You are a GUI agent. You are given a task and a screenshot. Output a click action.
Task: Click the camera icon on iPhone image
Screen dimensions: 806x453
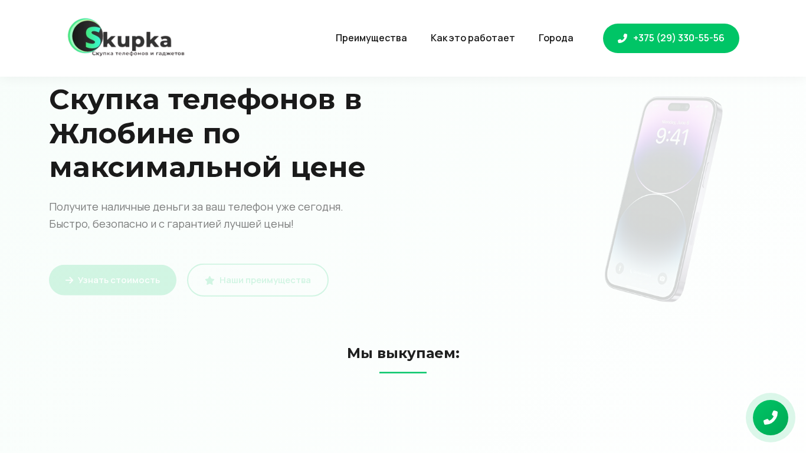[662, 278]
